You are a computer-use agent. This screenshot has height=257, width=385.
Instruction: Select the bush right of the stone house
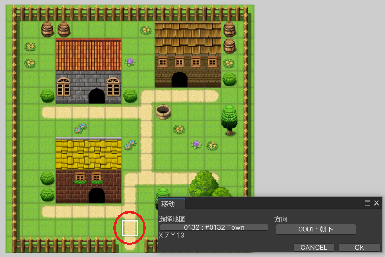tap(130, 95)
